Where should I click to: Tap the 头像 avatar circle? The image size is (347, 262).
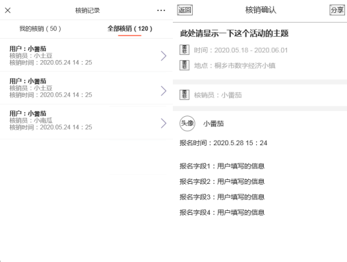pos(187,123)
